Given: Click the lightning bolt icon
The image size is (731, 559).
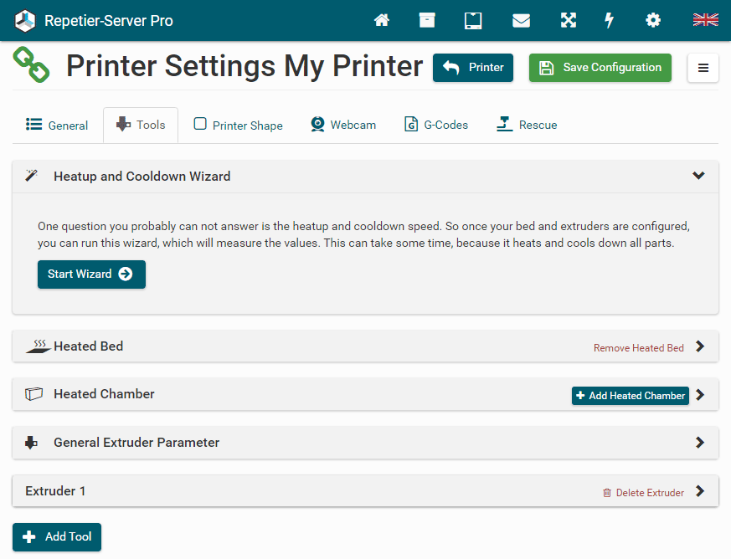Looking at the screenshot, I should (610, 20).
